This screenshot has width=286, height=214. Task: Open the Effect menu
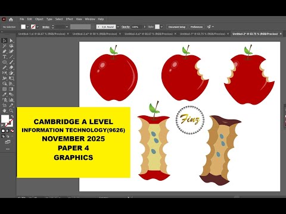(x=69, y=19)
